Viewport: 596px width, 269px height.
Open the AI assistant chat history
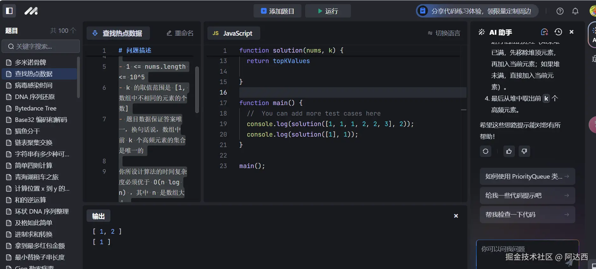(x=558, y=32)
